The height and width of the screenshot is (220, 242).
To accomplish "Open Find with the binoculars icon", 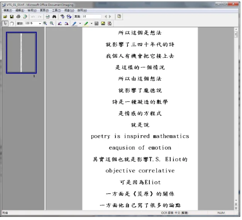I will coord(54,17).
